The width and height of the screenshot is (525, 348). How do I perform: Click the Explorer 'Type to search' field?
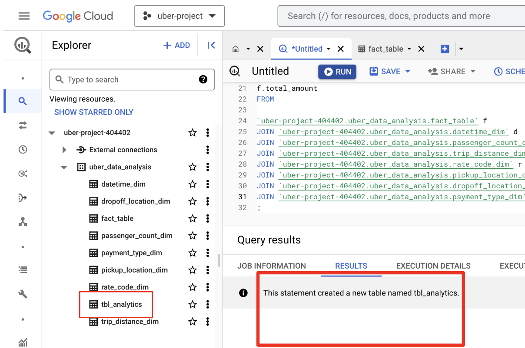130,80
